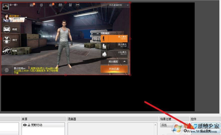Expand the invite friends arrow at top right
This screenshot has height=135, width=221.
(x=128, y=5)
